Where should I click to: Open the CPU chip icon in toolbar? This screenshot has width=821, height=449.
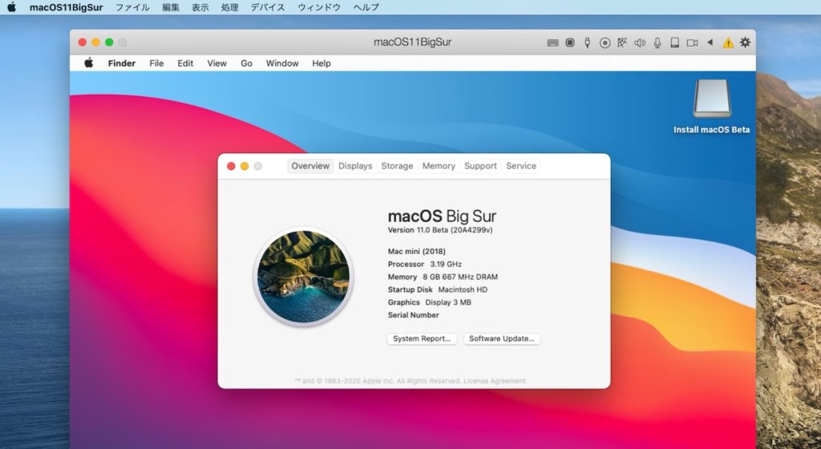(x=570, y=42)
